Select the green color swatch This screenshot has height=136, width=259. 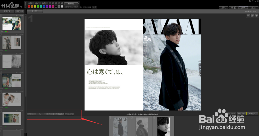click(38, 6)
